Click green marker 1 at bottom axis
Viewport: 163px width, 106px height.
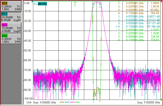[x=93, y=99]
